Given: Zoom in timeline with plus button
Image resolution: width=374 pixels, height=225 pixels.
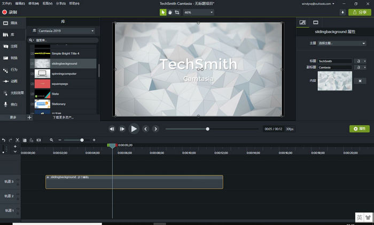Looking at the screenshot, I should [x=94, y=140].
